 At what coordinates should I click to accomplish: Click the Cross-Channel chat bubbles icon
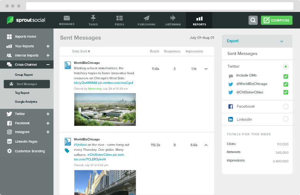[x=9, y=65]
